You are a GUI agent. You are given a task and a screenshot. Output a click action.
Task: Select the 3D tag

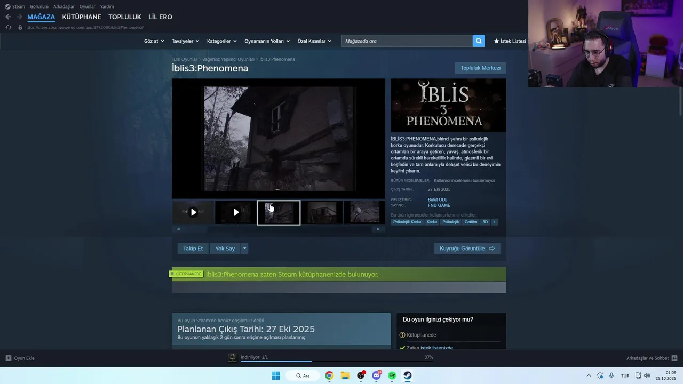(485, 222)
